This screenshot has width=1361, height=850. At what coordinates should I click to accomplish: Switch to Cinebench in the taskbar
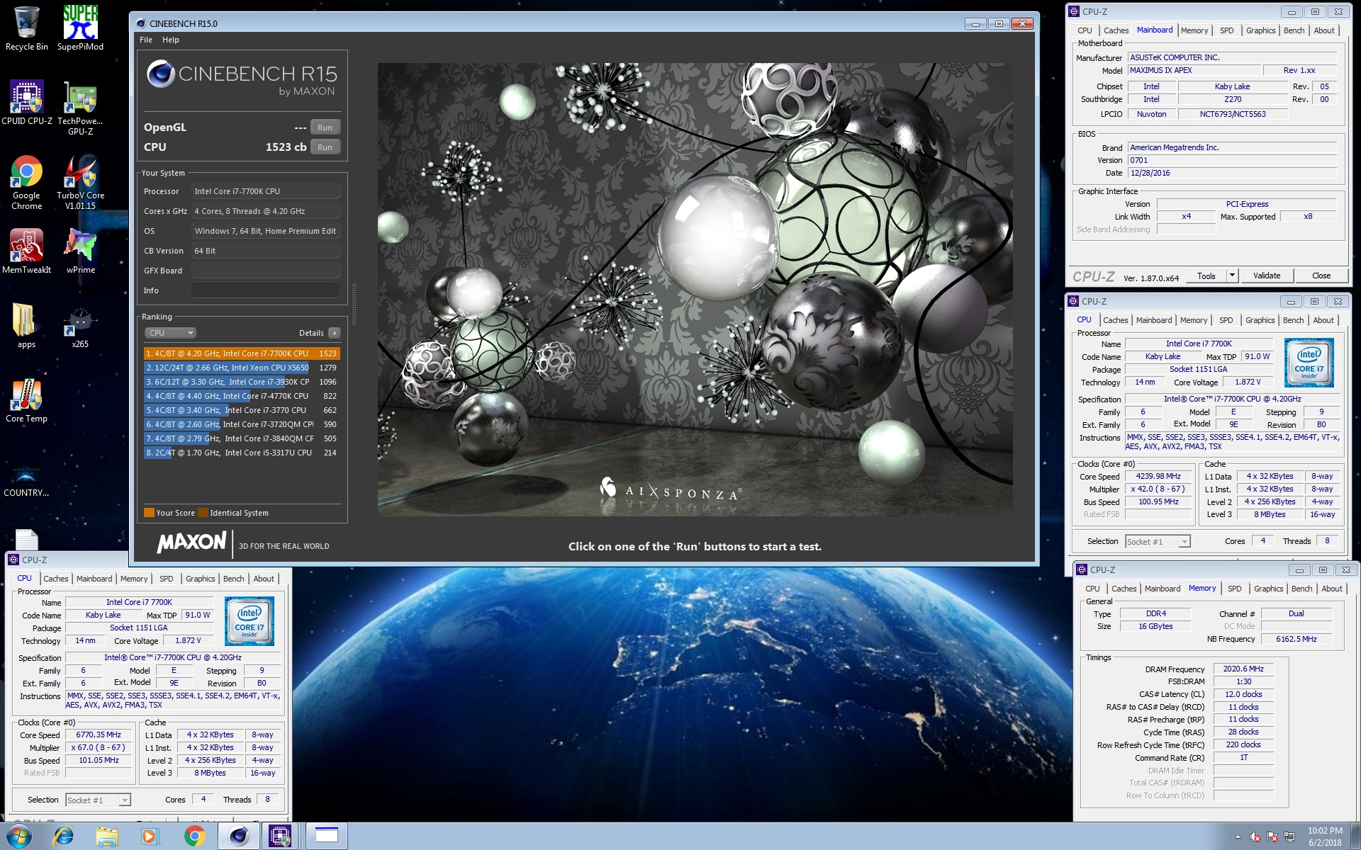click(239, 837)
